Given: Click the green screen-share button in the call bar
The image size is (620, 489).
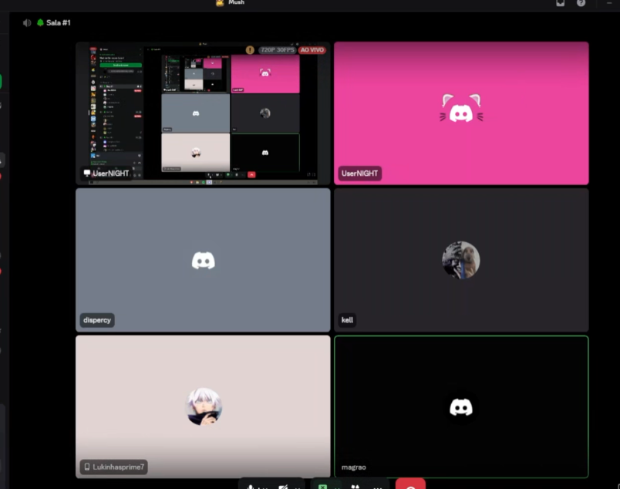Looking at the screenshot, I should click(x=323, y=485).
